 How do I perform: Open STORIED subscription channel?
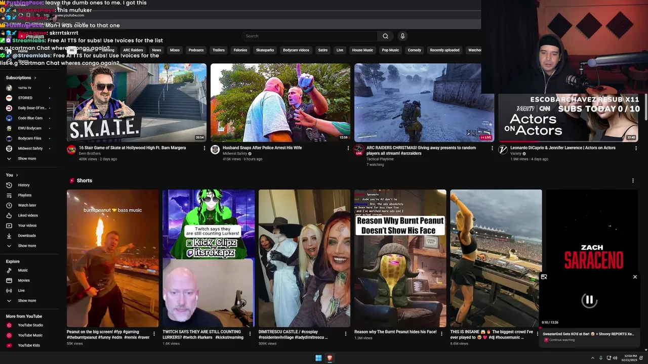click(25, 98)
